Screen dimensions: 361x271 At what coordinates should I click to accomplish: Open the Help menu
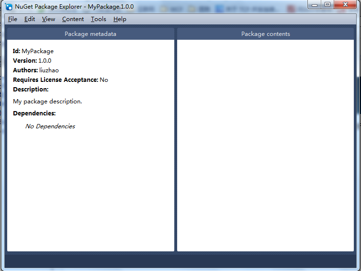tap(120, 19)
